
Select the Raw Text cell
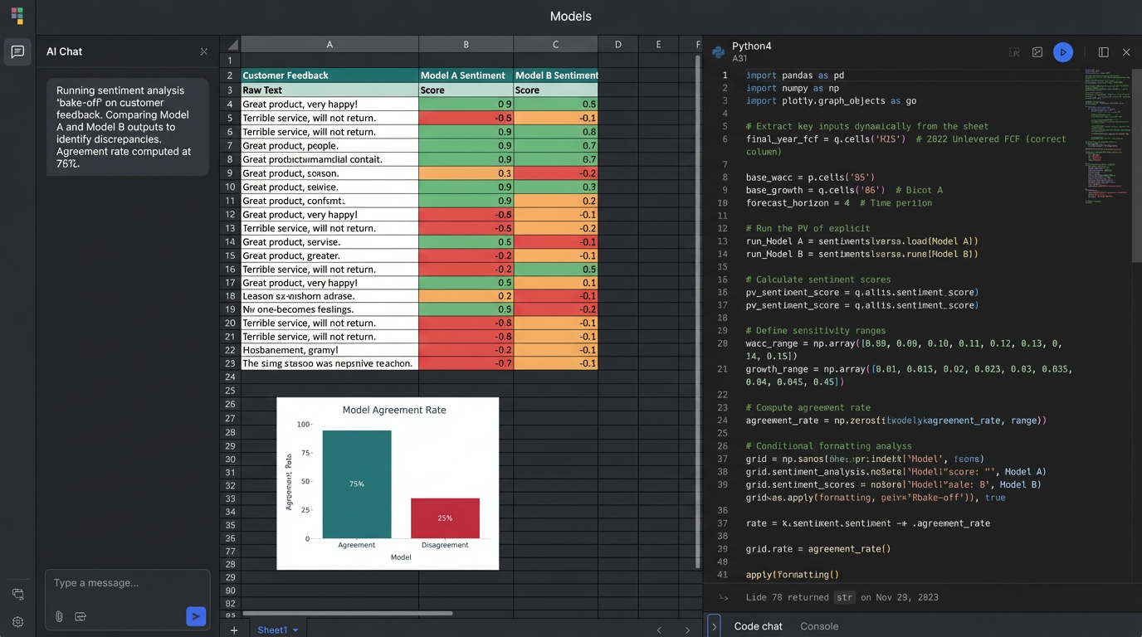(329, 90)
